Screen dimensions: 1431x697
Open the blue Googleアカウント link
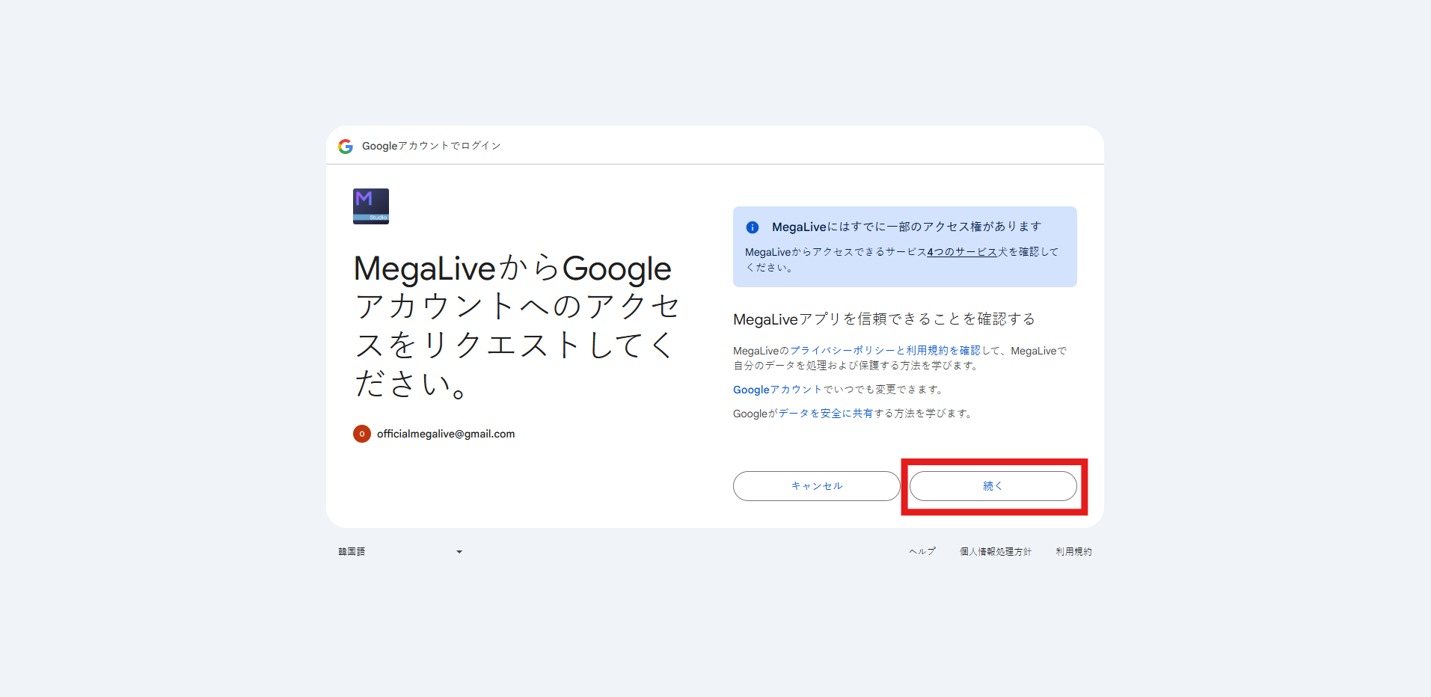tap(777, 390)
